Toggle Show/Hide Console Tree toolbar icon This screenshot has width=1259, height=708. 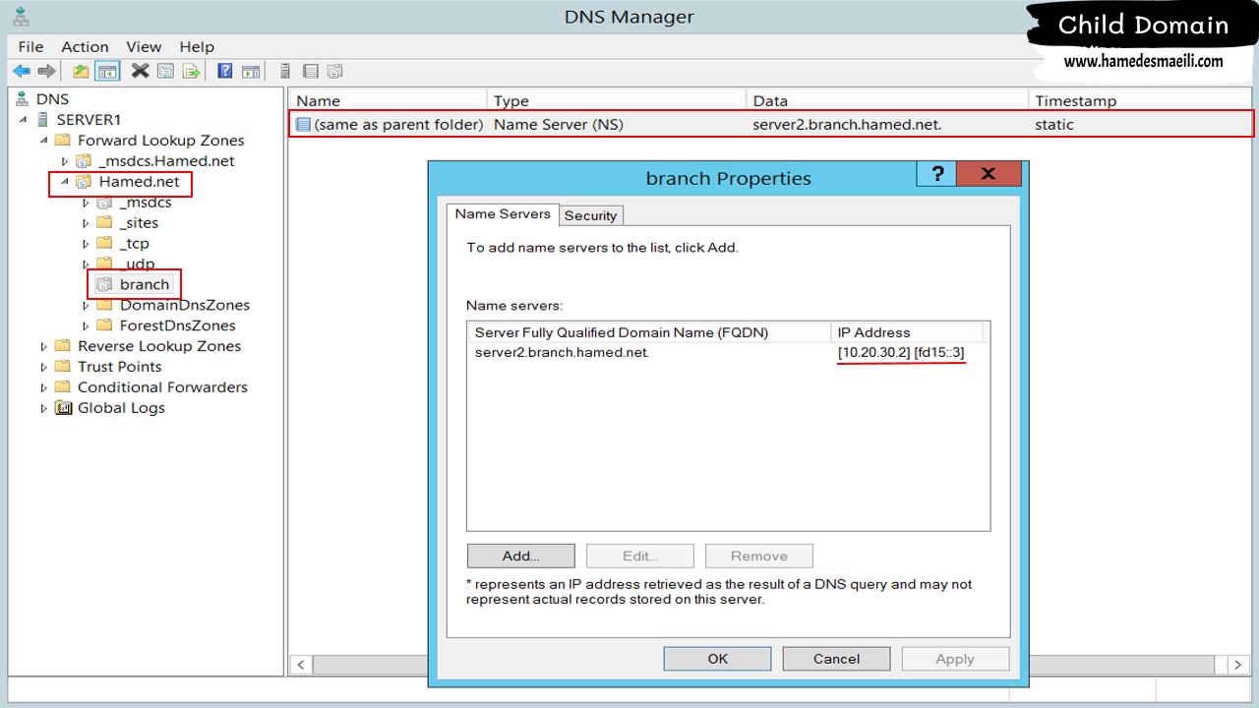coord(107,71)
